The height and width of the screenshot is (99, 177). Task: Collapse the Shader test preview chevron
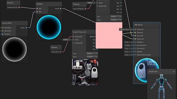[174, 72]
